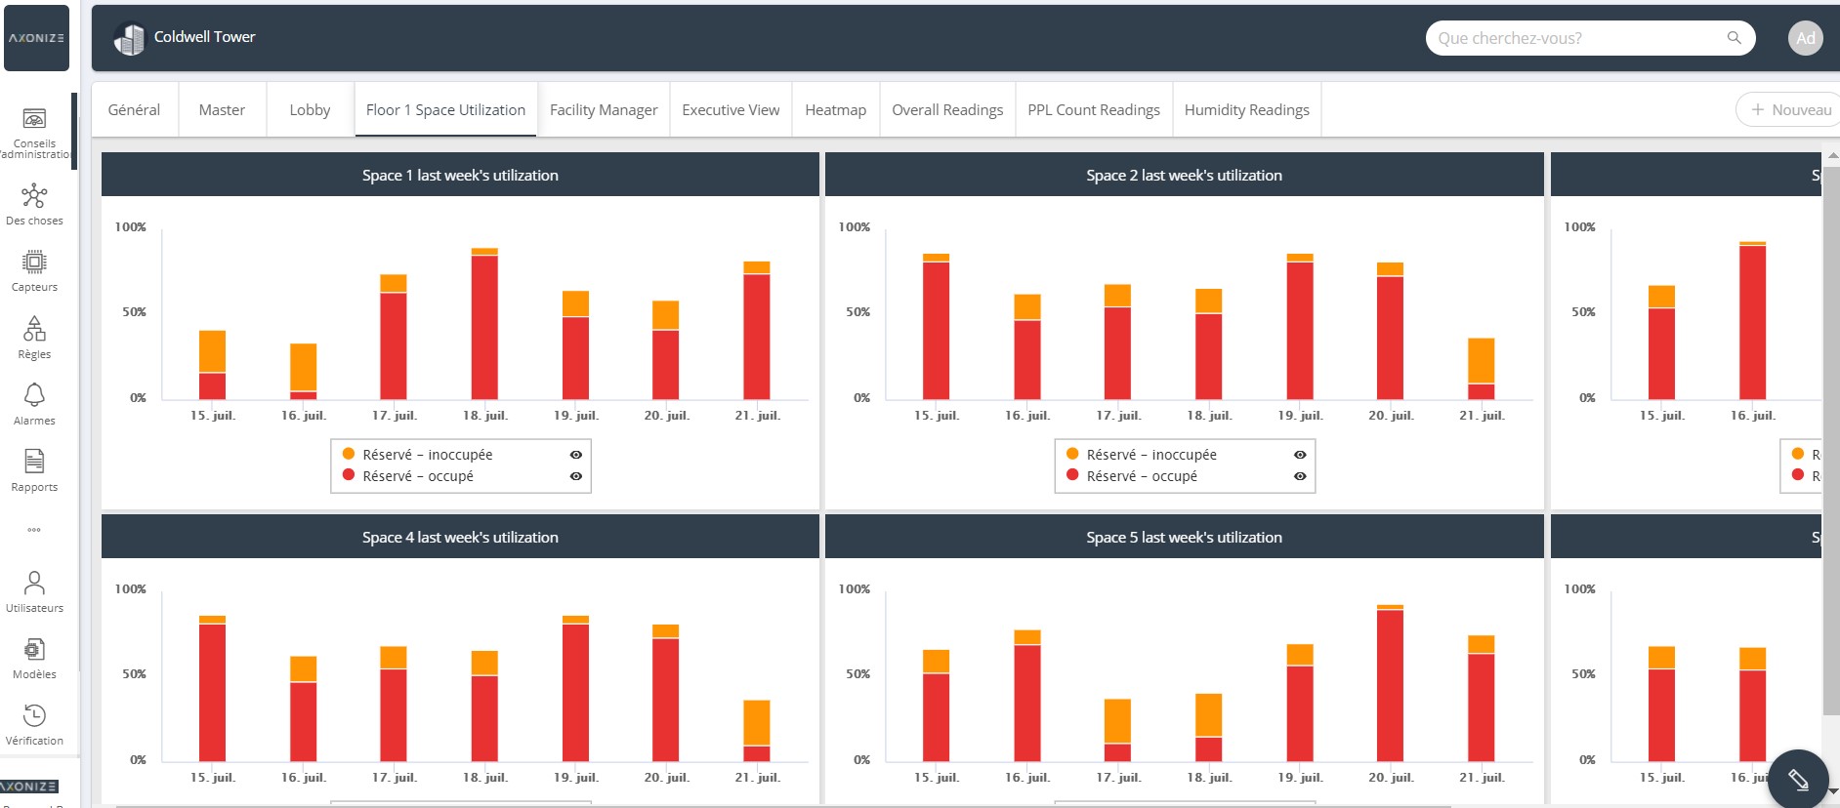This screenshot has height=808, width=1840.
Task: Toggle Space 1 Réservé – inoccupée visibility eye
Action: click(576, 455)
